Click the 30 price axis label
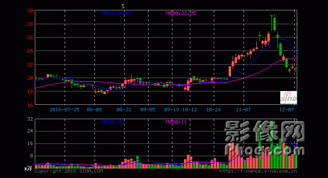This screenshot has height=178, width=328. (30, 10)
